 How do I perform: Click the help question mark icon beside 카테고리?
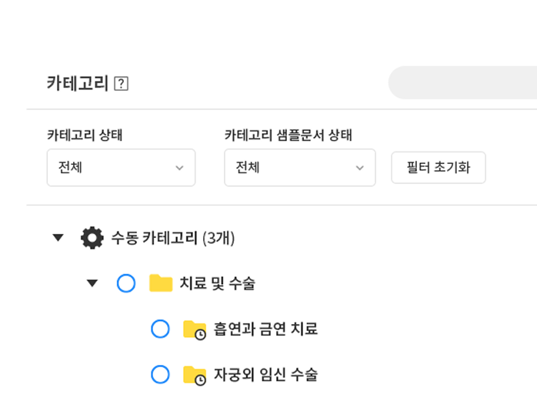point(121,84)
